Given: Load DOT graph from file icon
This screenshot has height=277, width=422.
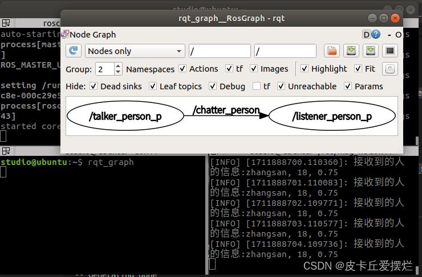Looking at the screenshot, I should click(331, 51).
